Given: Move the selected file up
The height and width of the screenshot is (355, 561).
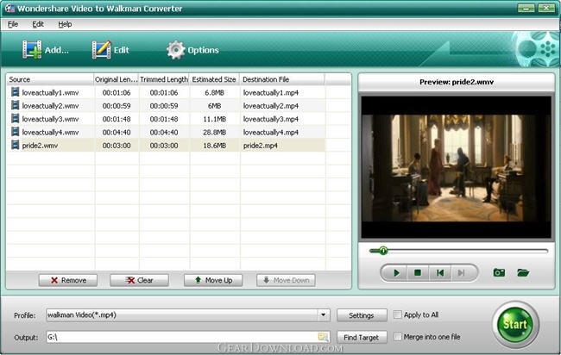Looking at the screenshot, I should click(x=213, y=280).
